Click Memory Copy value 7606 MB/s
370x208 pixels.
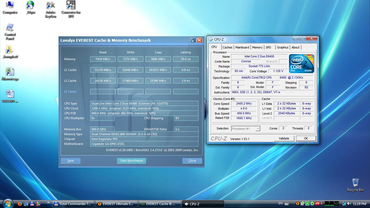click(x=158, y=59)
